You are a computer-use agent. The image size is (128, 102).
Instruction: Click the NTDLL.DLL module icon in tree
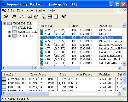(x=14, y=28)
